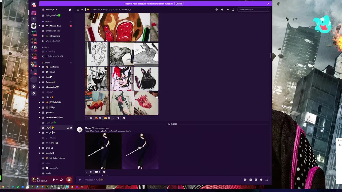Screen dimensions: 342x192
Task: Click Add a Server plus icon
Action: coord(34,87)
